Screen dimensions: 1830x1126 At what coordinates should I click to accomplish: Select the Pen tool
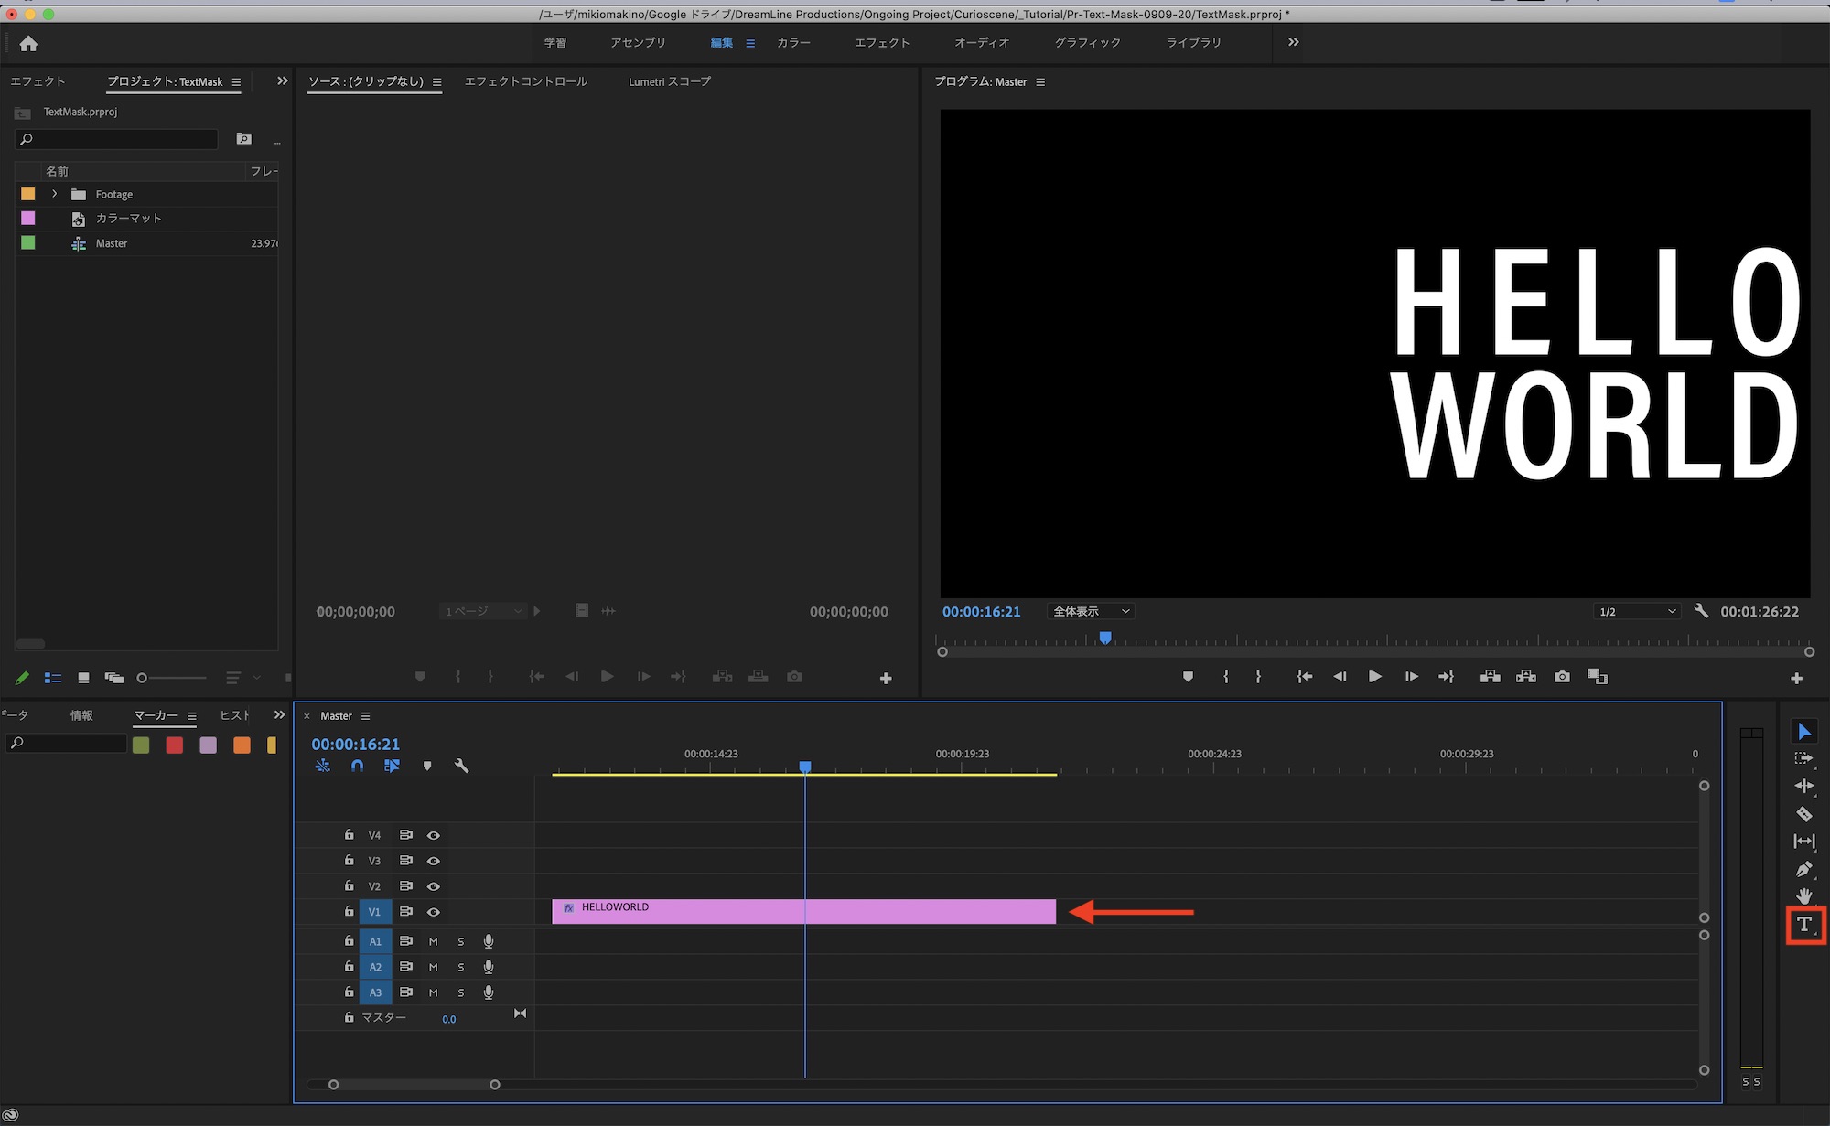tap(1803, 869)
